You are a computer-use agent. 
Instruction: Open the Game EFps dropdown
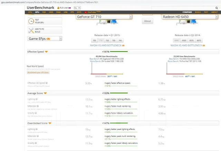(45, 38)
